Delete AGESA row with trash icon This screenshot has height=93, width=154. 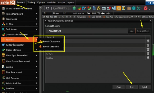pyautogui.click(x=148, y=58)
